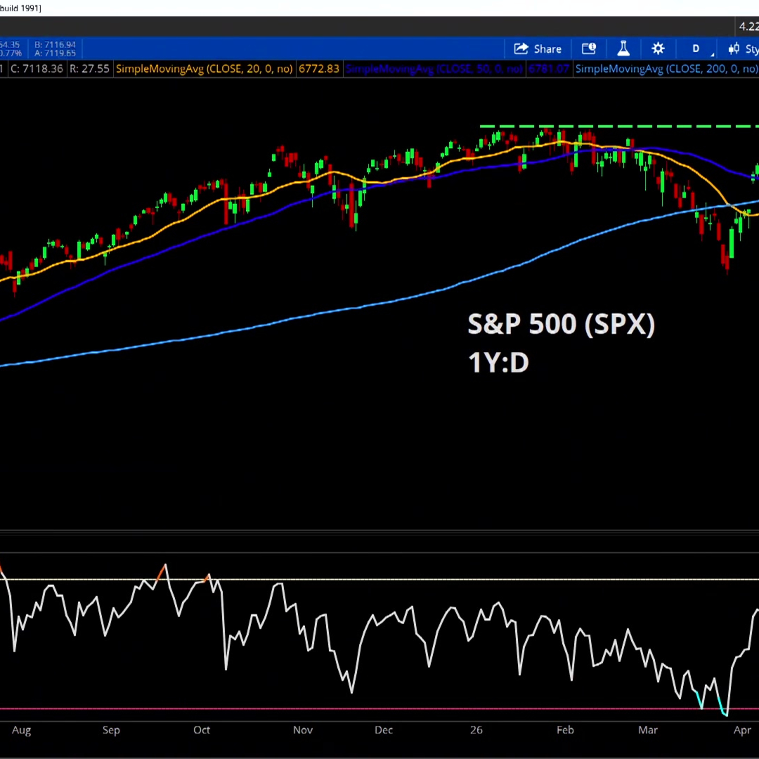Click the Nov label on the time axis
The height and width of the screenshot is (759, 759).
point(303,730)
